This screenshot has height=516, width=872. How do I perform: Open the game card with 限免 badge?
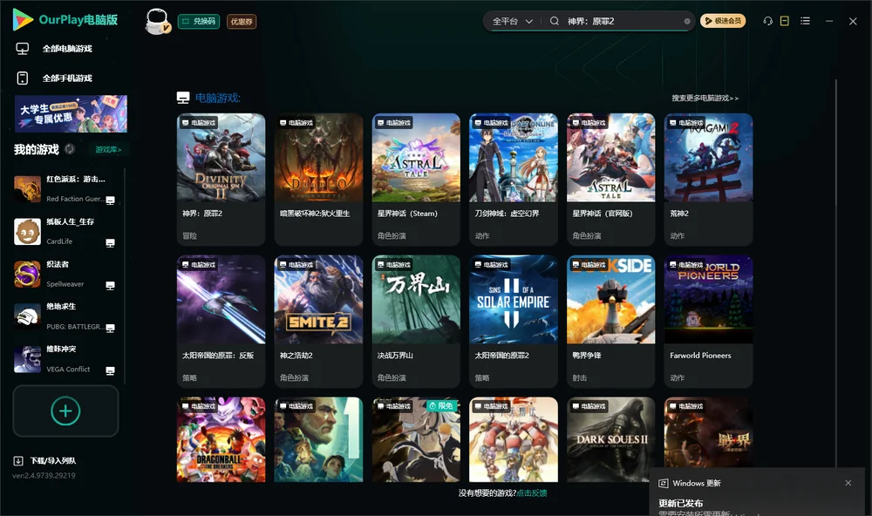coord(416,439)
